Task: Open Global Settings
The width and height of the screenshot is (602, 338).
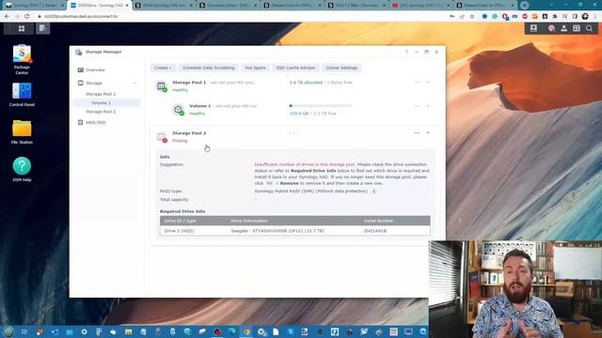Action: (341, 68)
